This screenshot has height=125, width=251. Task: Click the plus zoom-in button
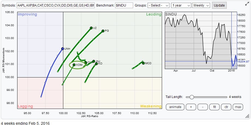tap(191, 107)
